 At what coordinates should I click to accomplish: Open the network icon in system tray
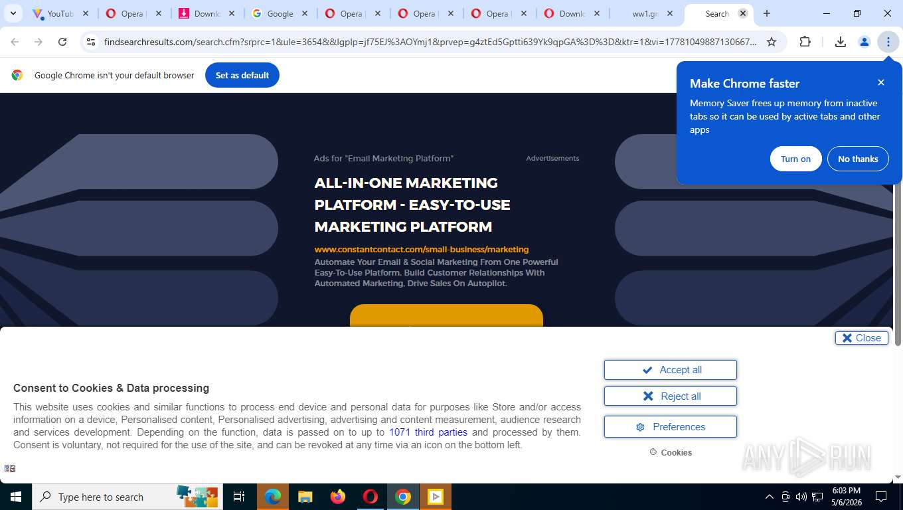point(818,497)
